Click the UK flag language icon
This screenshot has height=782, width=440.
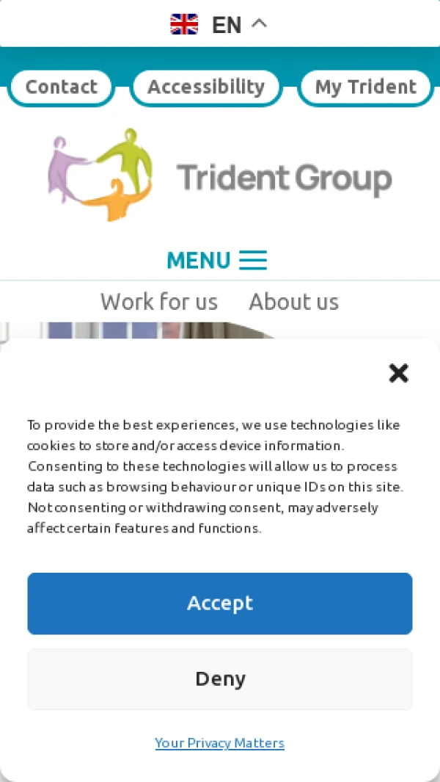pos(184,24)
